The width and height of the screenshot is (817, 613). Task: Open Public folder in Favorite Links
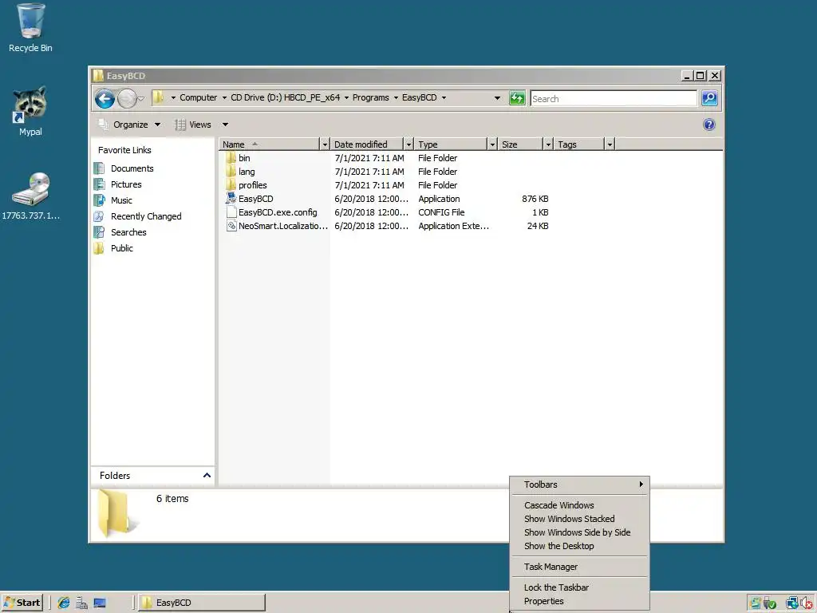coord(122,249)
